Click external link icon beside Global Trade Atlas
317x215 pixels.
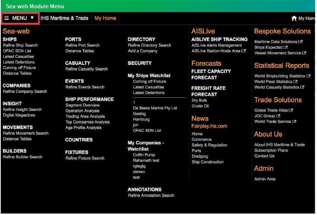[291, 110]
